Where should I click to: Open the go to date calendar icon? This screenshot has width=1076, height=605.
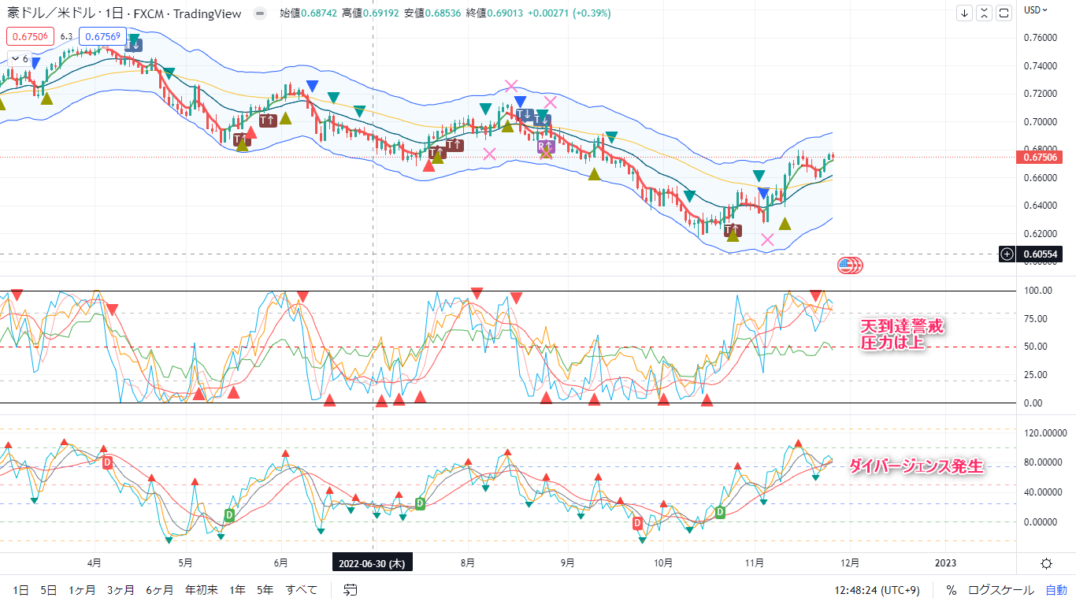[351, 589]
